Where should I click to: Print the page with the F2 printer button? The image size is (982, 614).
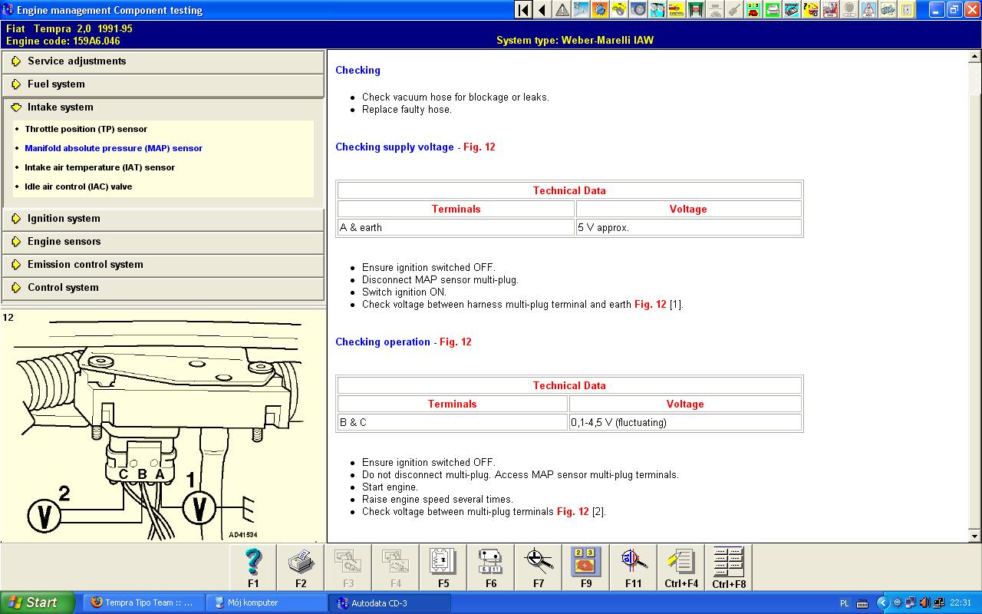tap(301, 567)
